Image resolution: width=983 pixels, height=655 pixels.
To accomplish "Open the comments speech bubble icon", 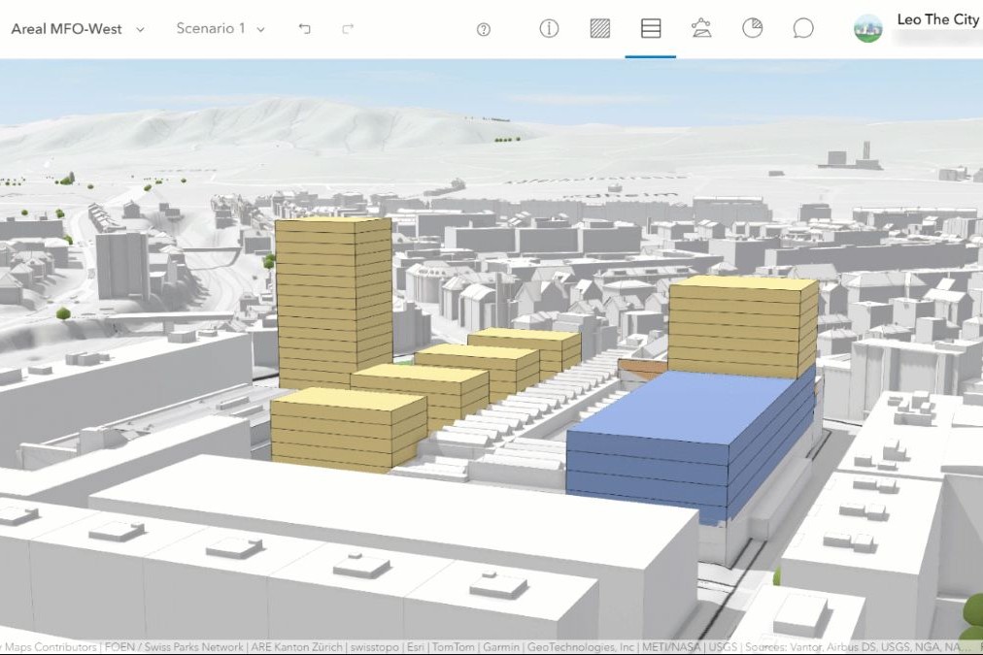I will pos(802,28).
